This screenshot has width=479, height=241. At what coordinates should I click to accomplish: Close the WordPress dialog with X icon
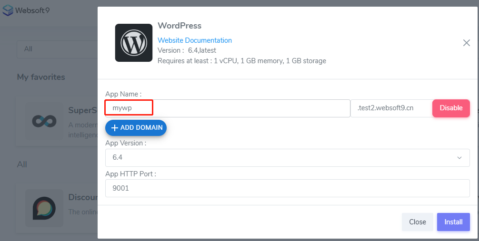[467, 43]
